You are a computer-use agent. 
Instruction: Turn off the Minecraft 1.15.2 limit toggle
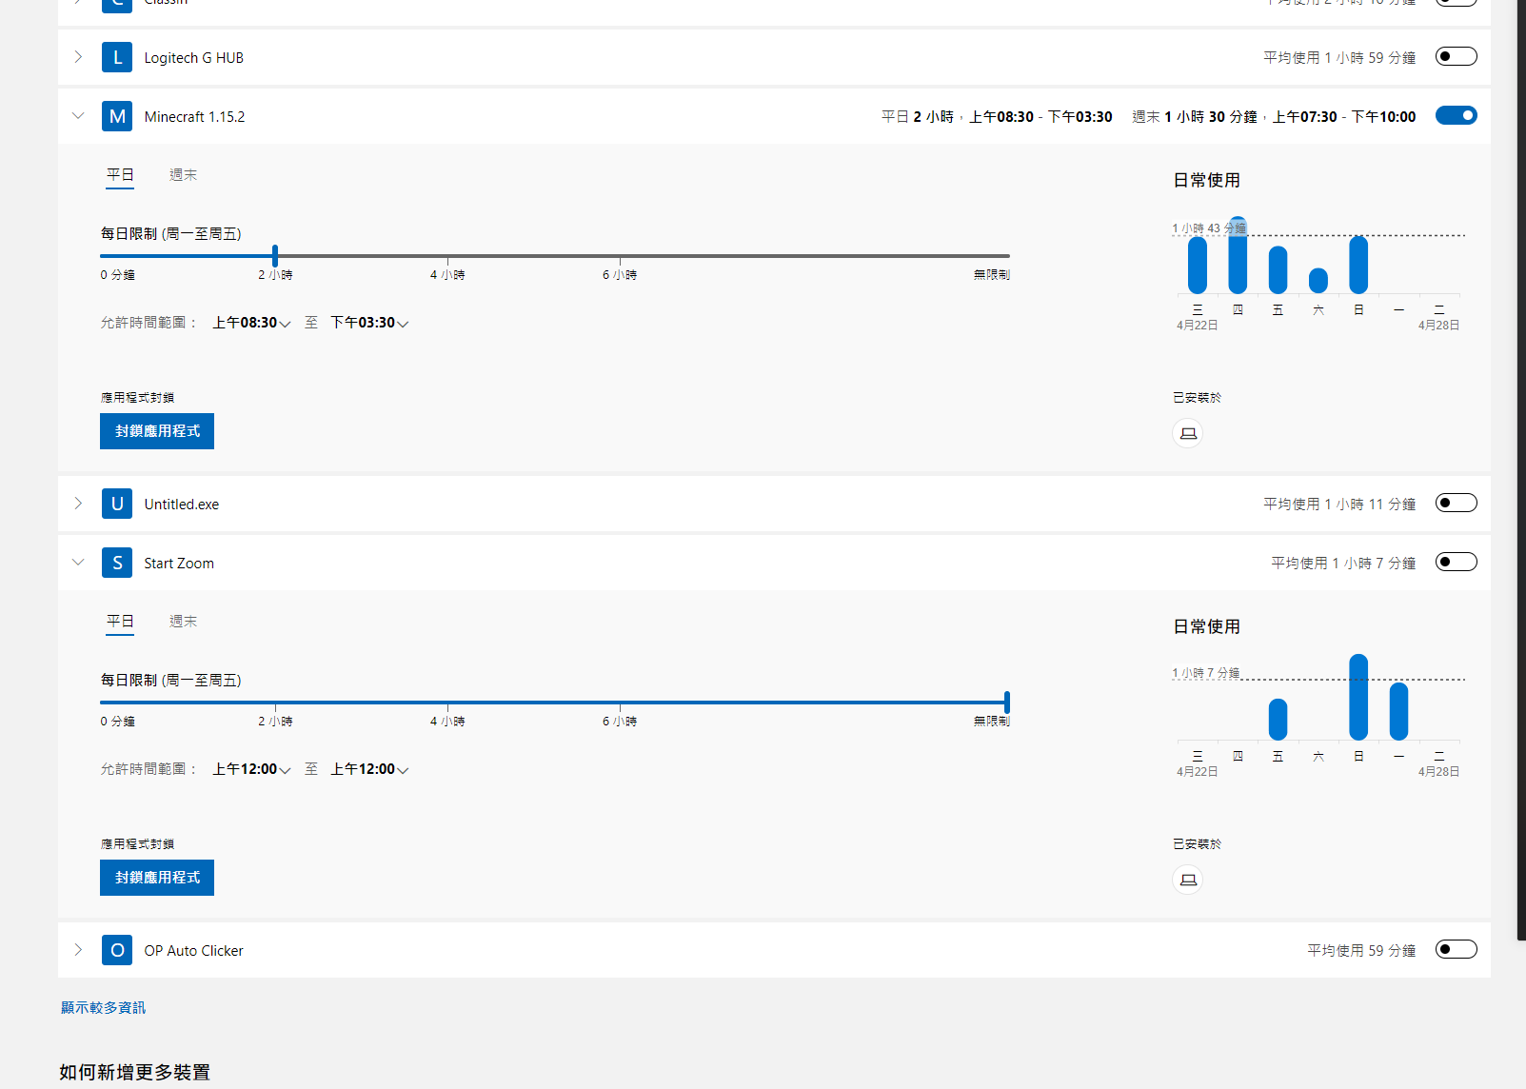tap(1456, 115)
